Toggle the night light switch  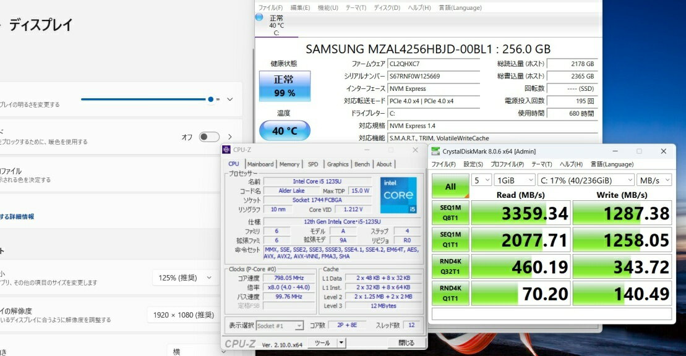click(x=209, y=137)
